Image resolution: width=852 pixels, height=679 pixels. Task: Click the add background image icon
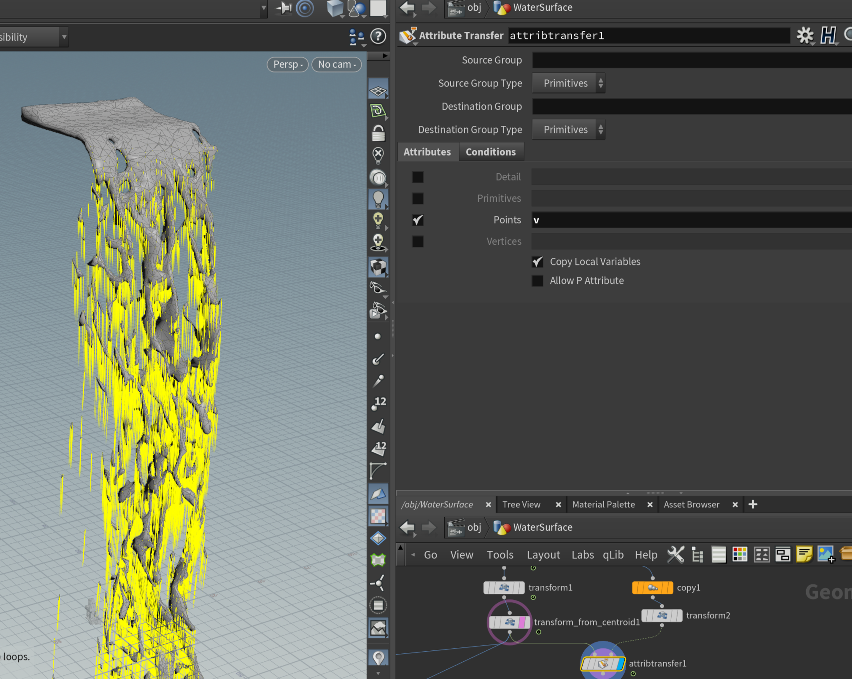click(x=826, y=555)
